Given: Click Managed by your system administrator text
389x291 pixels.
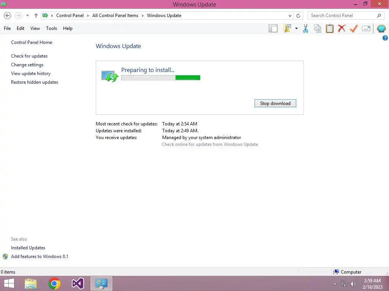Looking at the screenshot, I should 201,138.
